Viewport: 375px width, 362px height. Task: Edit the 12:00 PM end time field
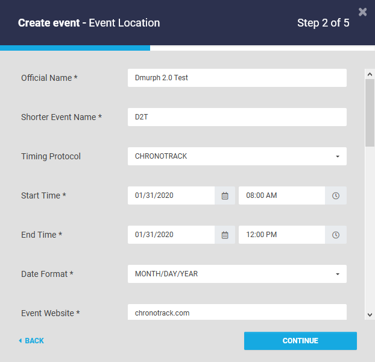[x=282, y=235]
